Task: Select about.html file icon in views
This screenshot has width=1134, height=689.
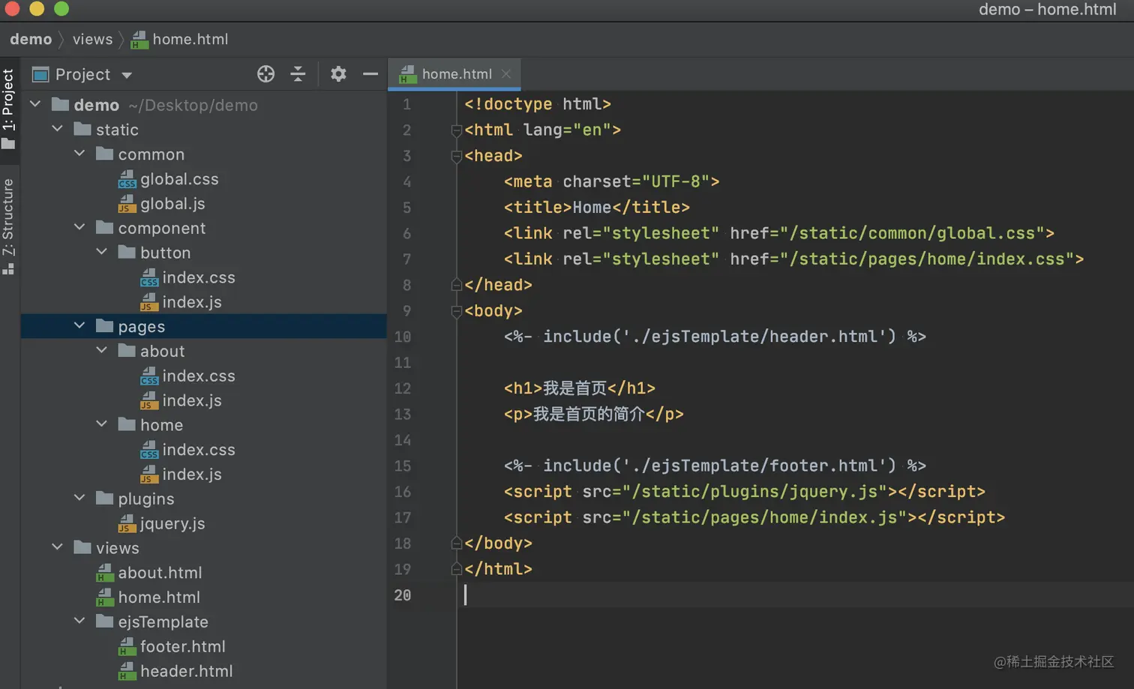Action: (x=105, y=573)
